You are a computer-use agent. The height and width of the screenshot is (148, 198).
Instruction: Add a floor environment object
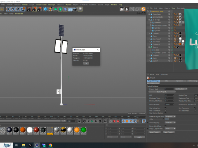pos(70,9)
